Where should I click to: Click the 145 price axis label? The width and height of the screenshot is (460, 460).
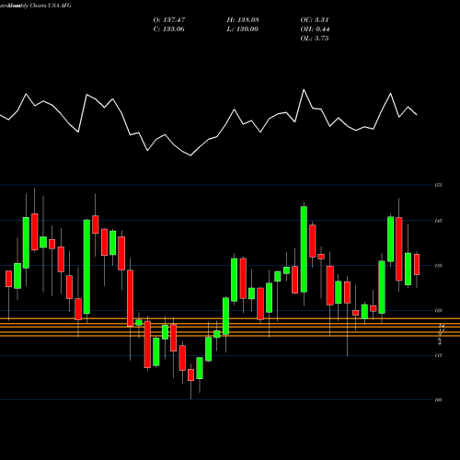(438, 221)
